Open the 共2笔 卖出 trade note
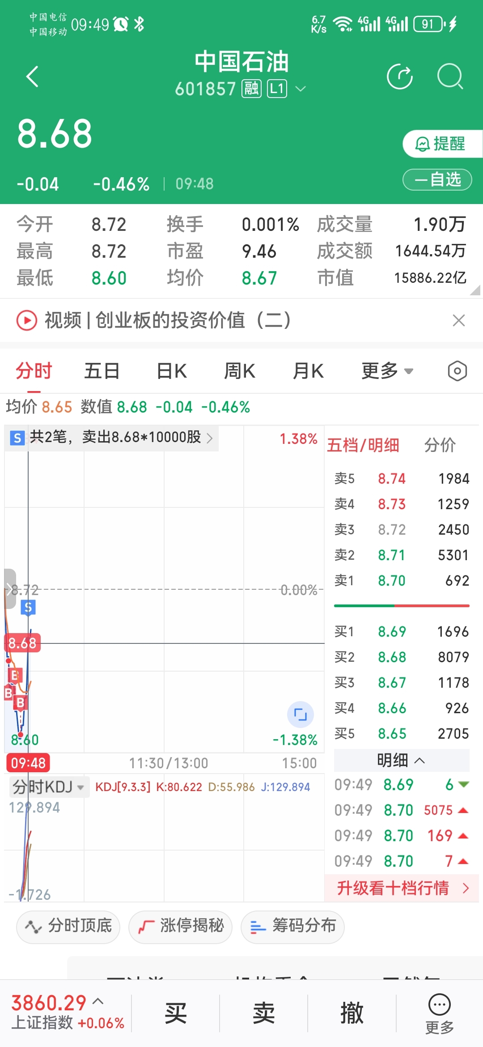The height and width of the screenshot is (1047, 483). [x=111, y=438]
